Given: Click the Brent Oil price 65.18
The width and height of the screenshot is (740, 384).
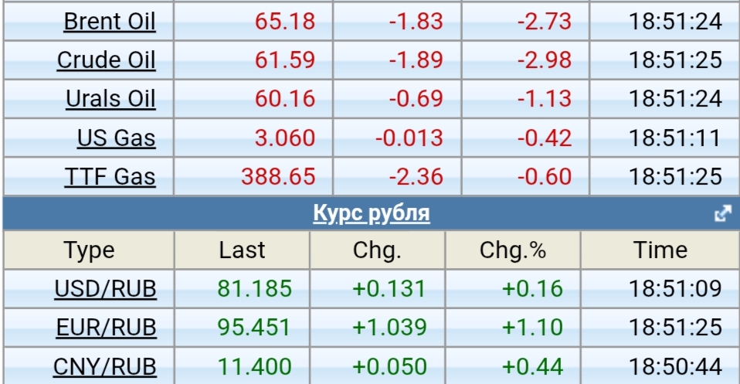Looking at the screenshot, I should 285,21.
